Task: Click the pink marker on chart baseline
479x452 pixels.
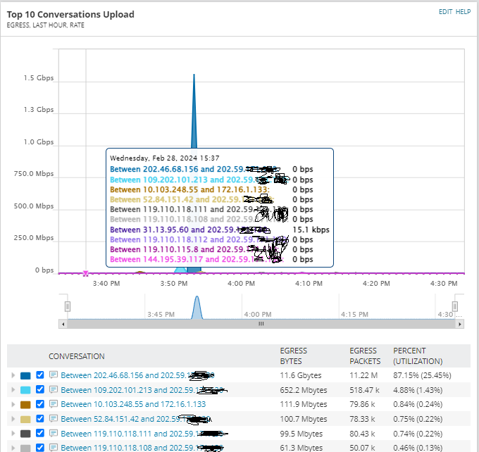Action: click(85, 273)
